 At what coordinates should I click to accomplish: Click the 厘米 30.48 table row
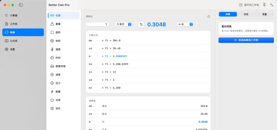point(148,114)
